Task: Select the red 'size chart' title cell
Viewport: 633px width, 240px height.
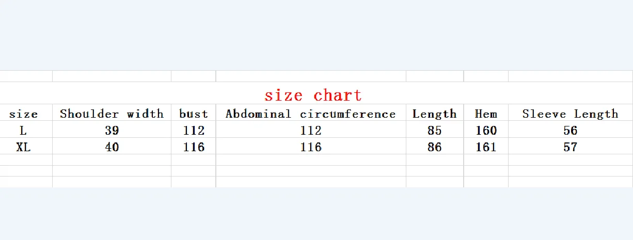Action: [x=313, y=95]
